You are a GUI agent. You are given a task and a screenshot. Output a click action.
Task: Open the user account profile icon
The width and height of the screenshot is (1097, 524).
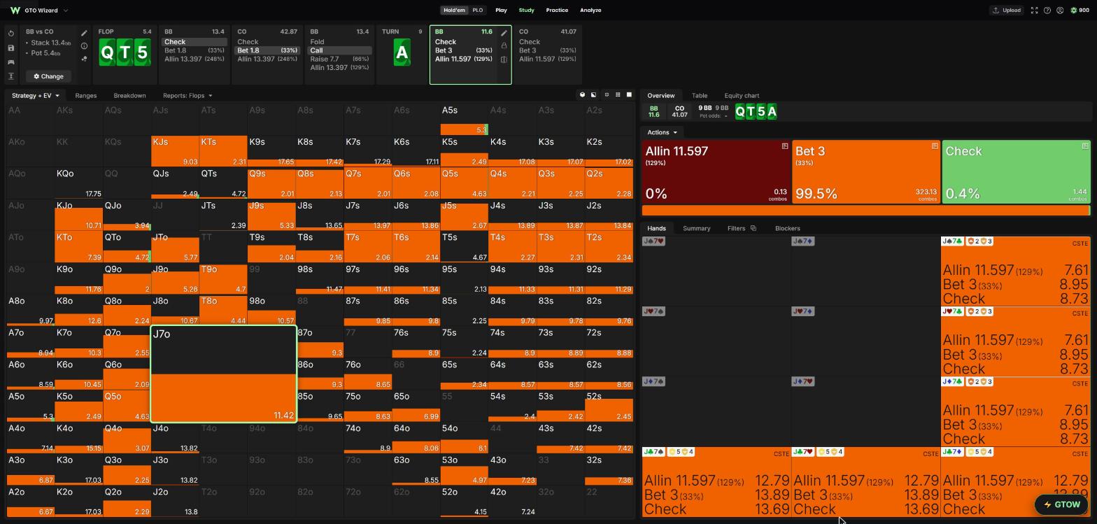[x=1060, y=10]
